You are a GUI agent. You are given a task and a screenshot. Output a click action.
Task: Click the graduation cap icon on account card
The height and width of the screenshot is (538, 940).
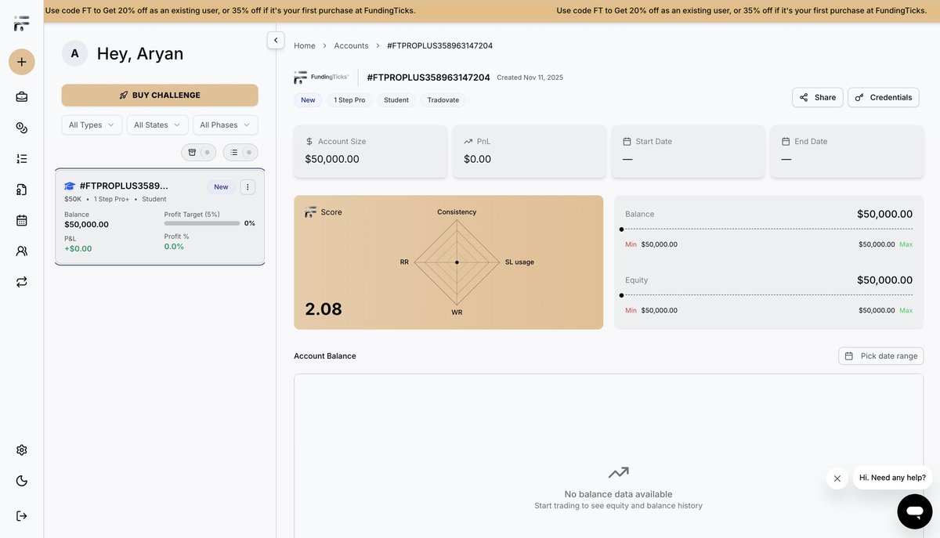(x=70, y=186)
